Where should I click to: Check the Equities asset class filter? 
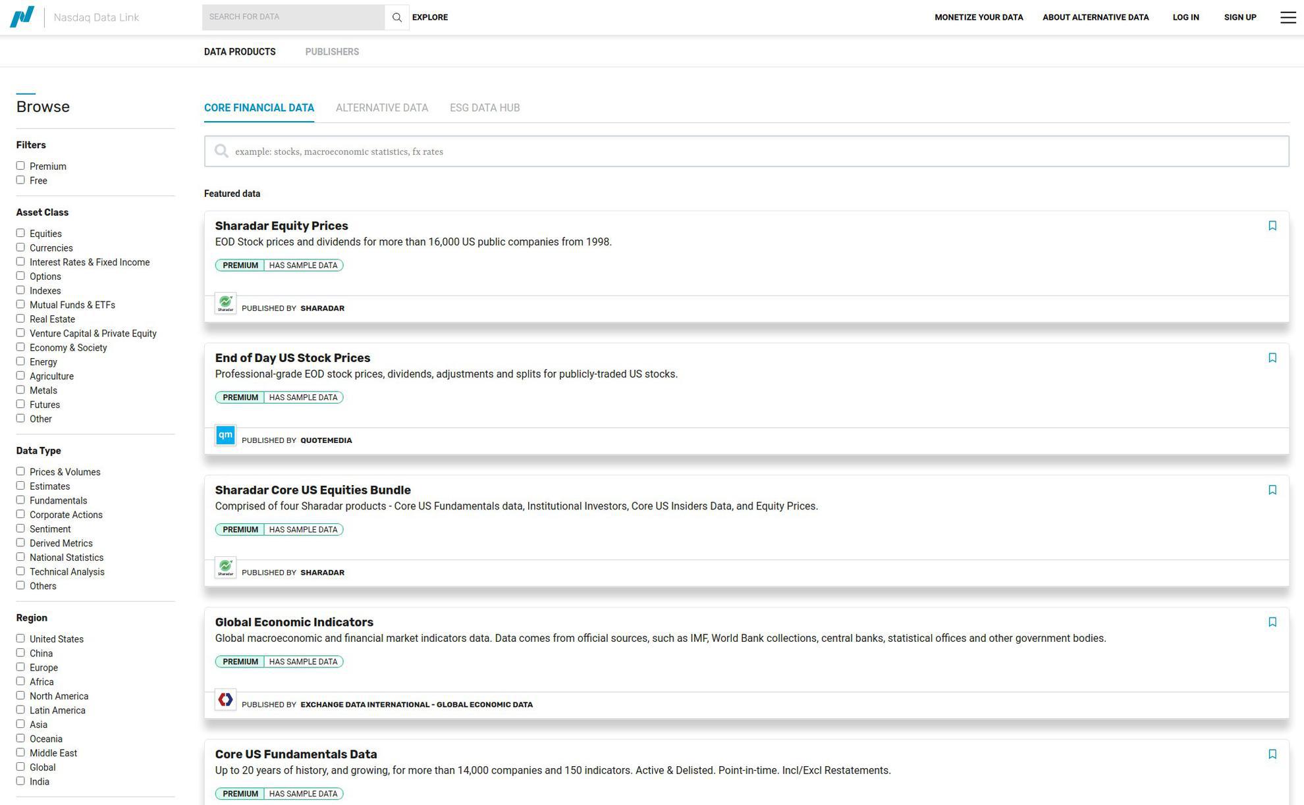20,233
